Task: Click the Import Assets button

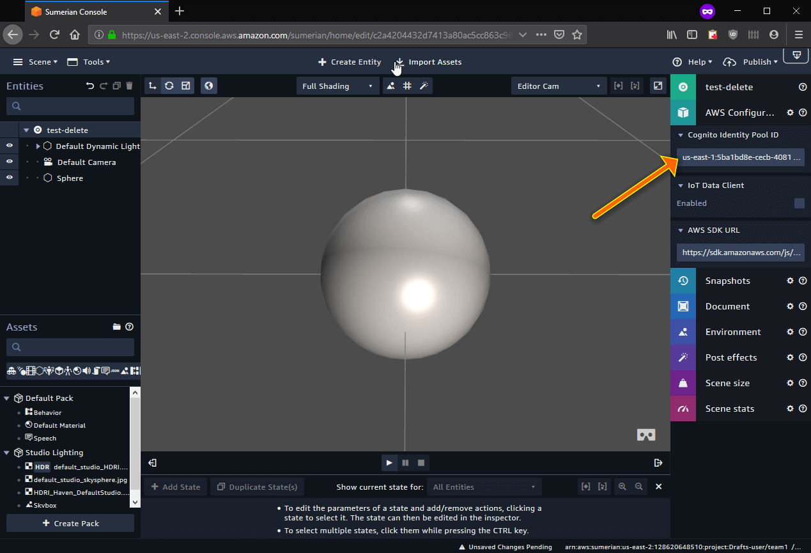Action: click(x=428, y=62)
